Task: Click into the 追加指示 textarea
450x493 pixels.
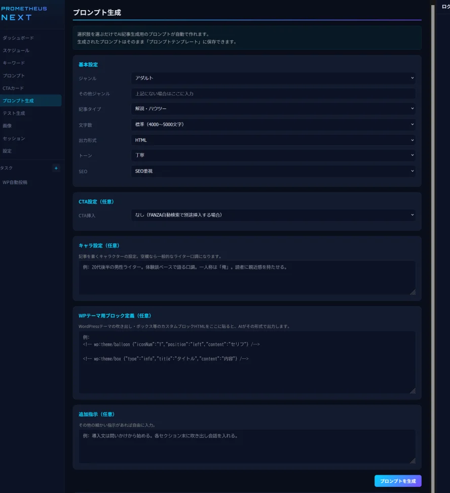Action: pyautogui.click(x=247, y=446)
